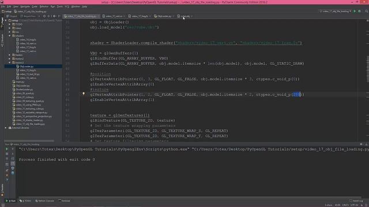The width and height of the screenshot is (369, 207).
Task: Select video_17_vert.vs in shaders folder
Action: [x=28, y=51]
